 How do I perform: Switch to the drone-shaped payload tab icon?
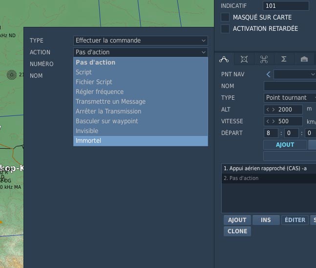coord(264,59)
